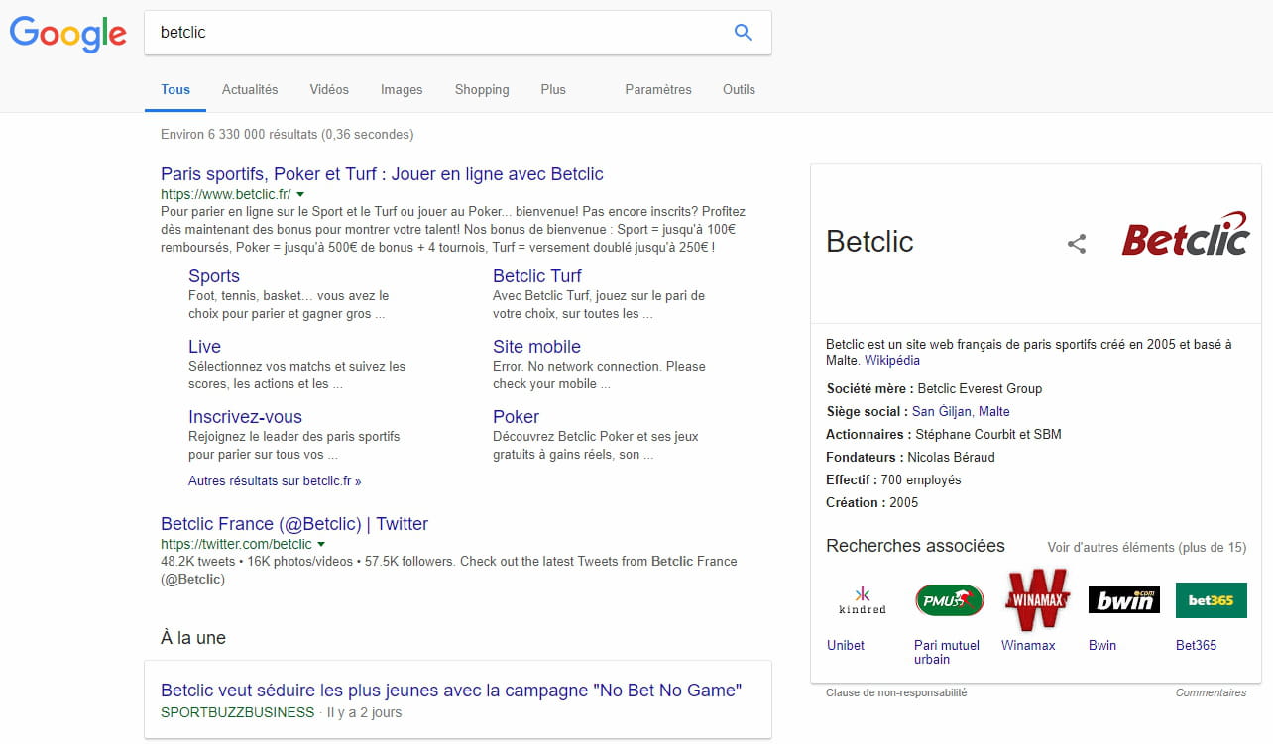Open the Betclic Turf sitelink

[536, 276]
